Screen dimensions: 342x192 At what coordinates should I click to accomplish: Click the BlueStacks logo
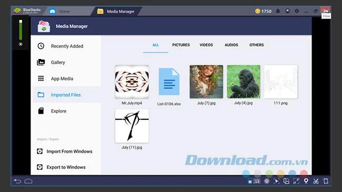pyautogui.click(x=17, y=11)
